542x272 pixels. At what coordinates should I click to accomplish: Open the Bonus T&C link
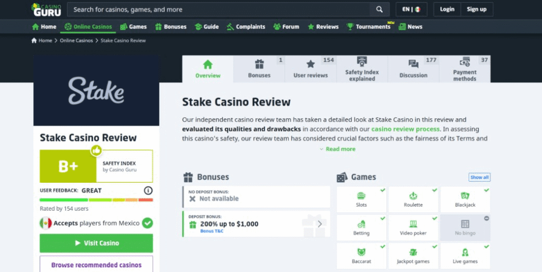[x=212, y=231]
